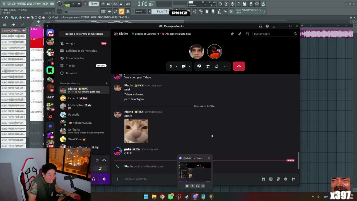Screen dimensions: 357x201
Task: Open the Tienda tab in Discord
Action: (84, 66)
